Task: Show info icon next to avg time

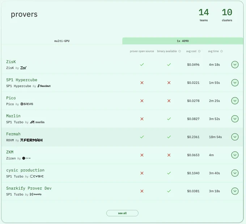Action: [x=221, y=51]
